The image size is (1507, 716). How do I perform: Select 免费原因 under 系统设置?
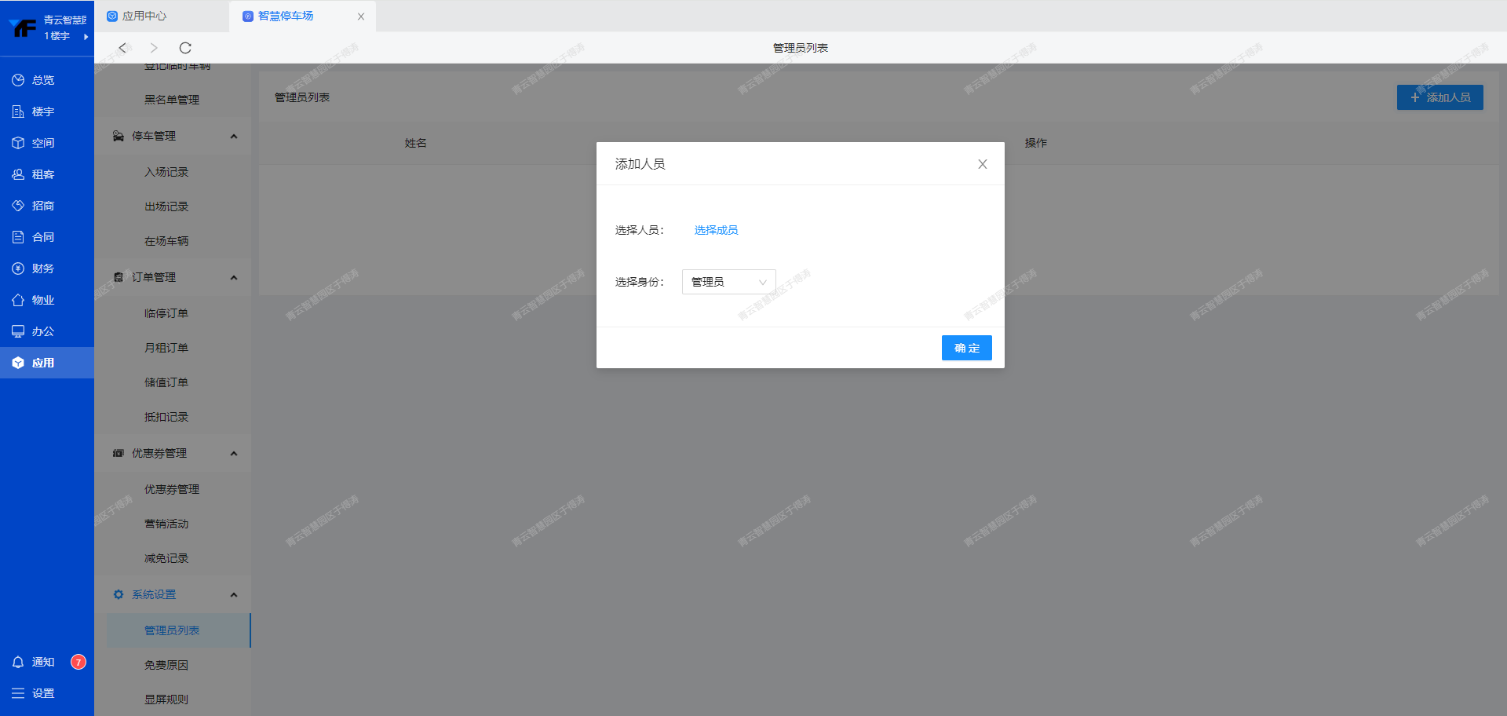166,665
